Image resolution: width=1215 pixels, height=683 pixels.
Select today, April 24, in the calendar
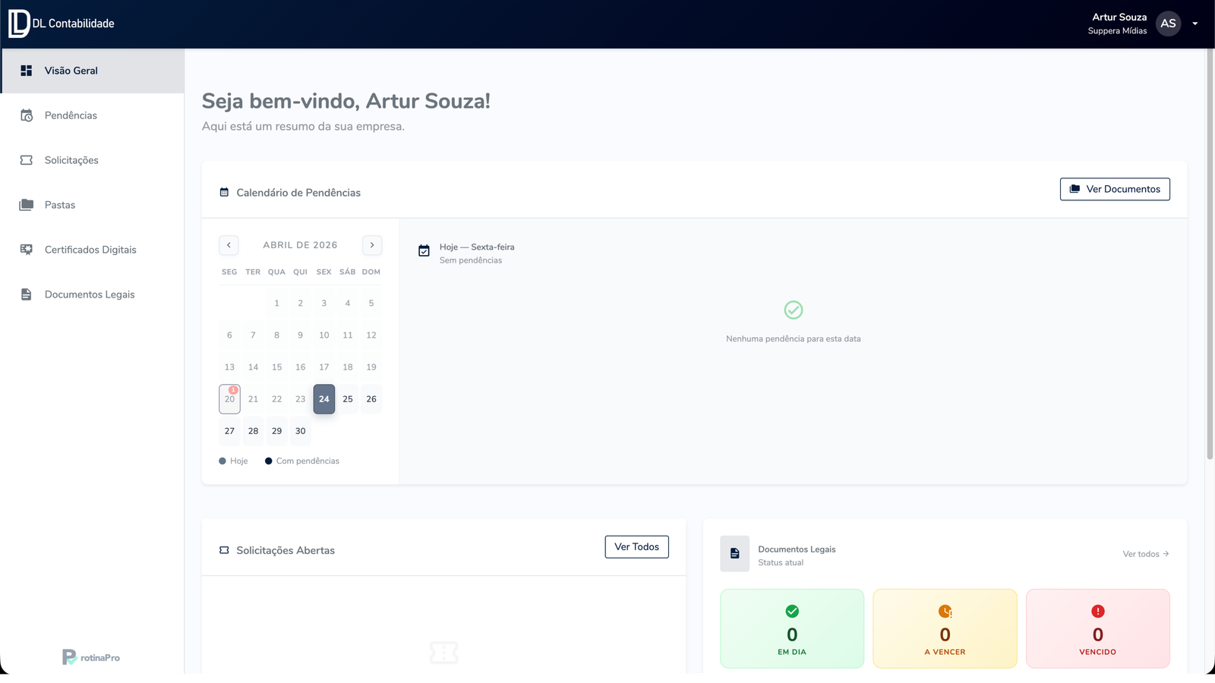point(324,399)
